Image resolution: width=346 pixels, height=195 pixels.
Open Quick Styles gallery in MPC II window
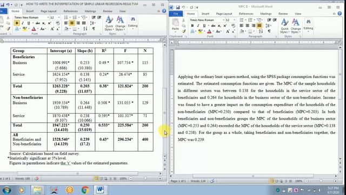[x=284, y=26]
